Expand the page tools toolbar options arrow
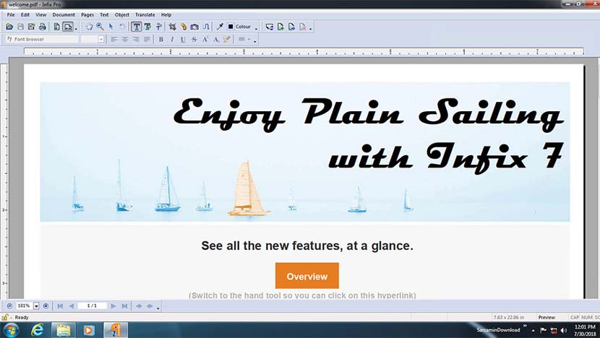Viewport: 600px width, 338px height. pyautogui.click(x=310, y=27)
